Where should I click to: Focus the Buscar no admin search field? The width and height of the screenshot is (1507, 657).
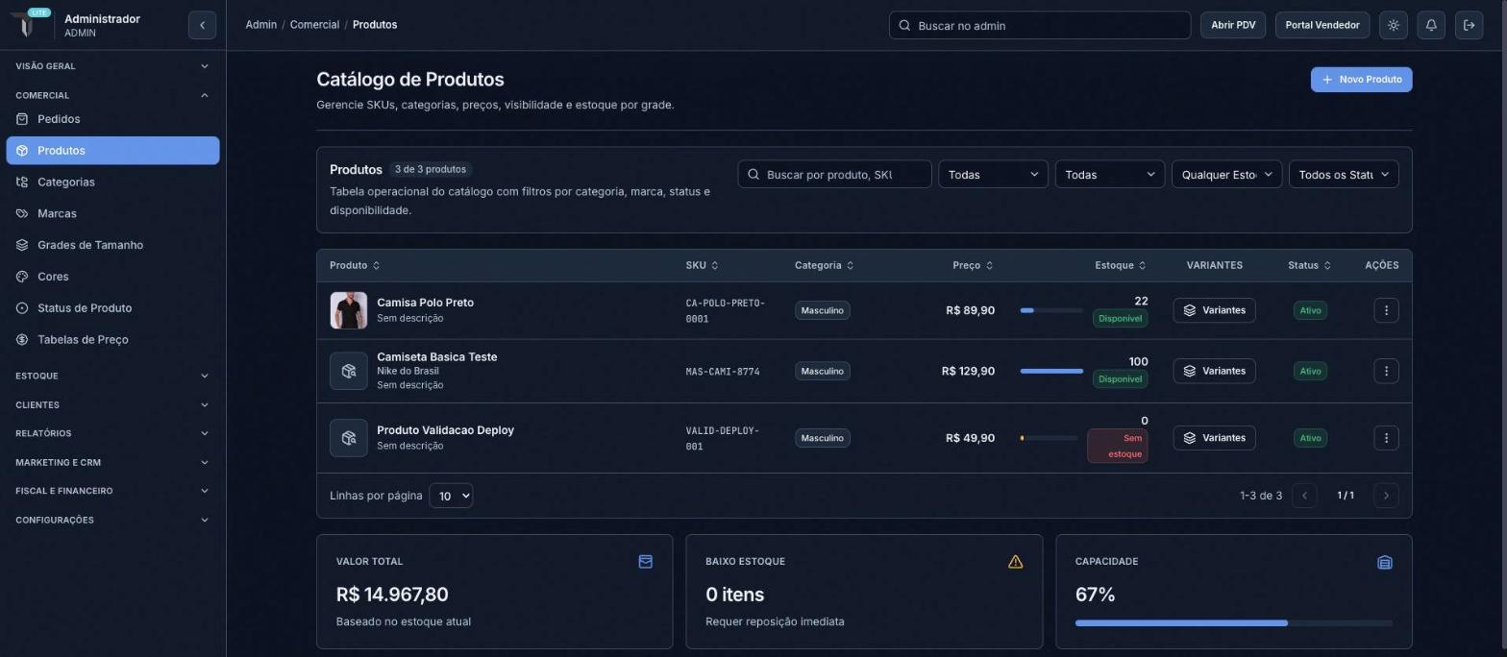[1040, 25]
